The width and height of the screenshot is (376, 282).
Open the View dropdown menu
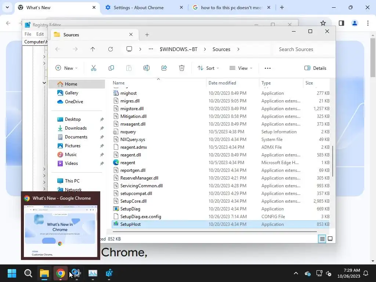[x=241, y=68]
